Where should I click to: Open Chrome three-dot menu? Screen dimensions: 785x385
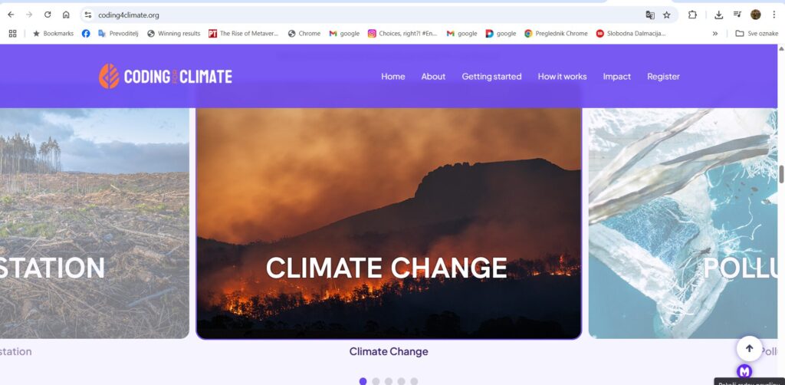(x=774, y=15)
